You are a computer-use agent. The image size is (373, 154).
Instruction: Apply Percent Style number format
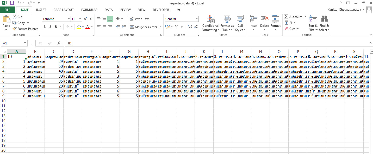coord(176,27)
